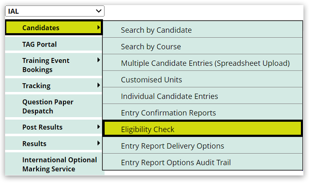Image resolution: width=311 pixels, height=183 pixels.
Task: Select Customised Units option
Action: tap(151, 80)
